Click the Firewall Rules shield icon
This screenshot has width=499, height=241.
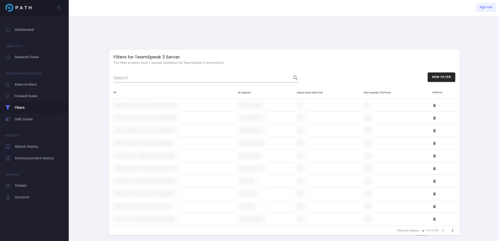(x=8, y=96)
